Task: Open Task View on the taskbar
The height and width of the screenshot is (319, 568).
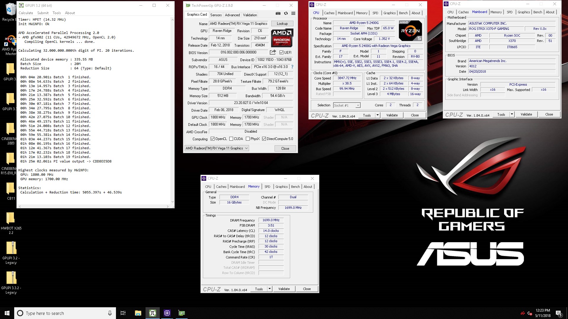Action: (123, 313)
